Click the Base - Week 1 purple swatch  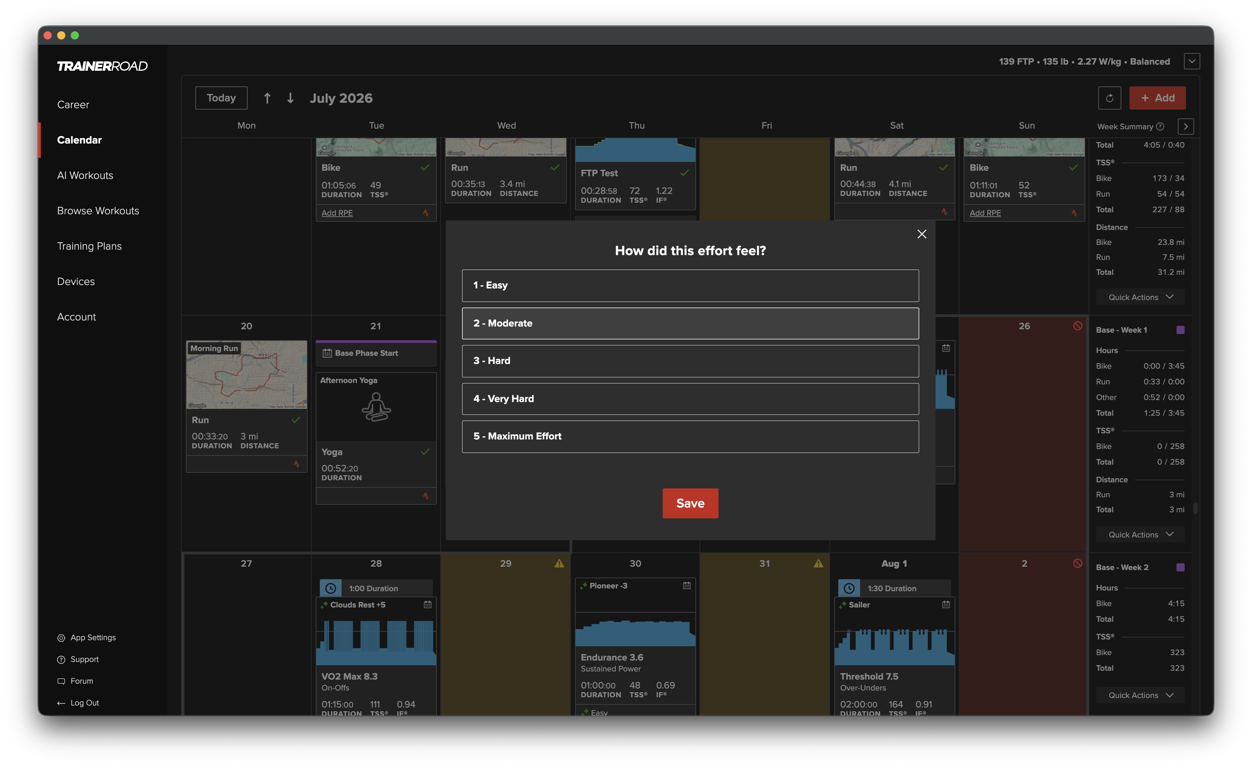click(1180, 330)
